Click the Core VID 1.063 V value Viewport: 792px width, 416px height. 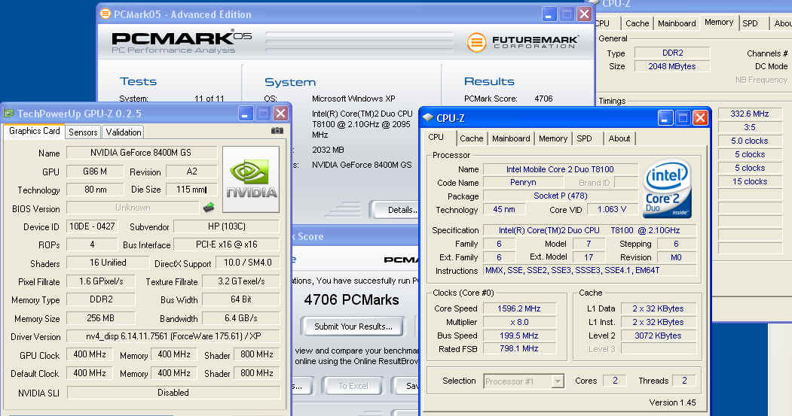612,209
